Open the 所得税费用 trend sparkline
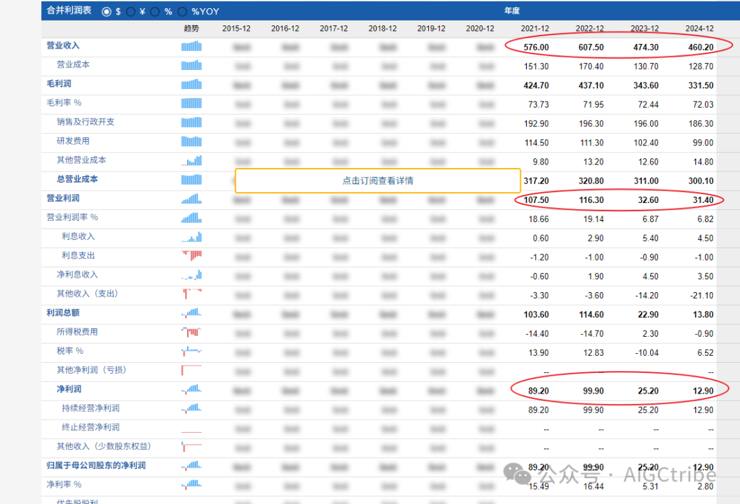Image resolution: width=740 pixels, height=504 pixels. click(x=192, y=332)
